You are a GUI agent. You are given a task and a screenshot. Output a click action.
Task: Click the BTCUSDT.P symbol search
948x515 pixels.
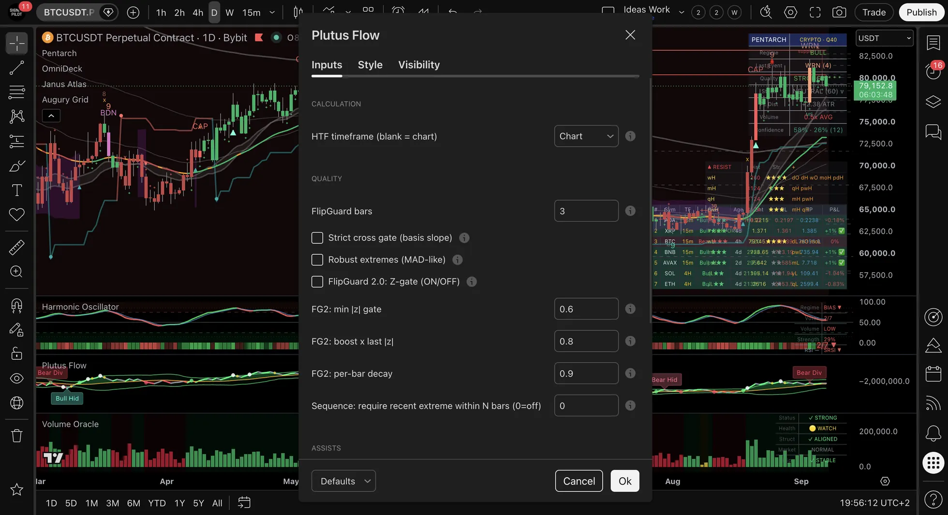coord(69,13)
